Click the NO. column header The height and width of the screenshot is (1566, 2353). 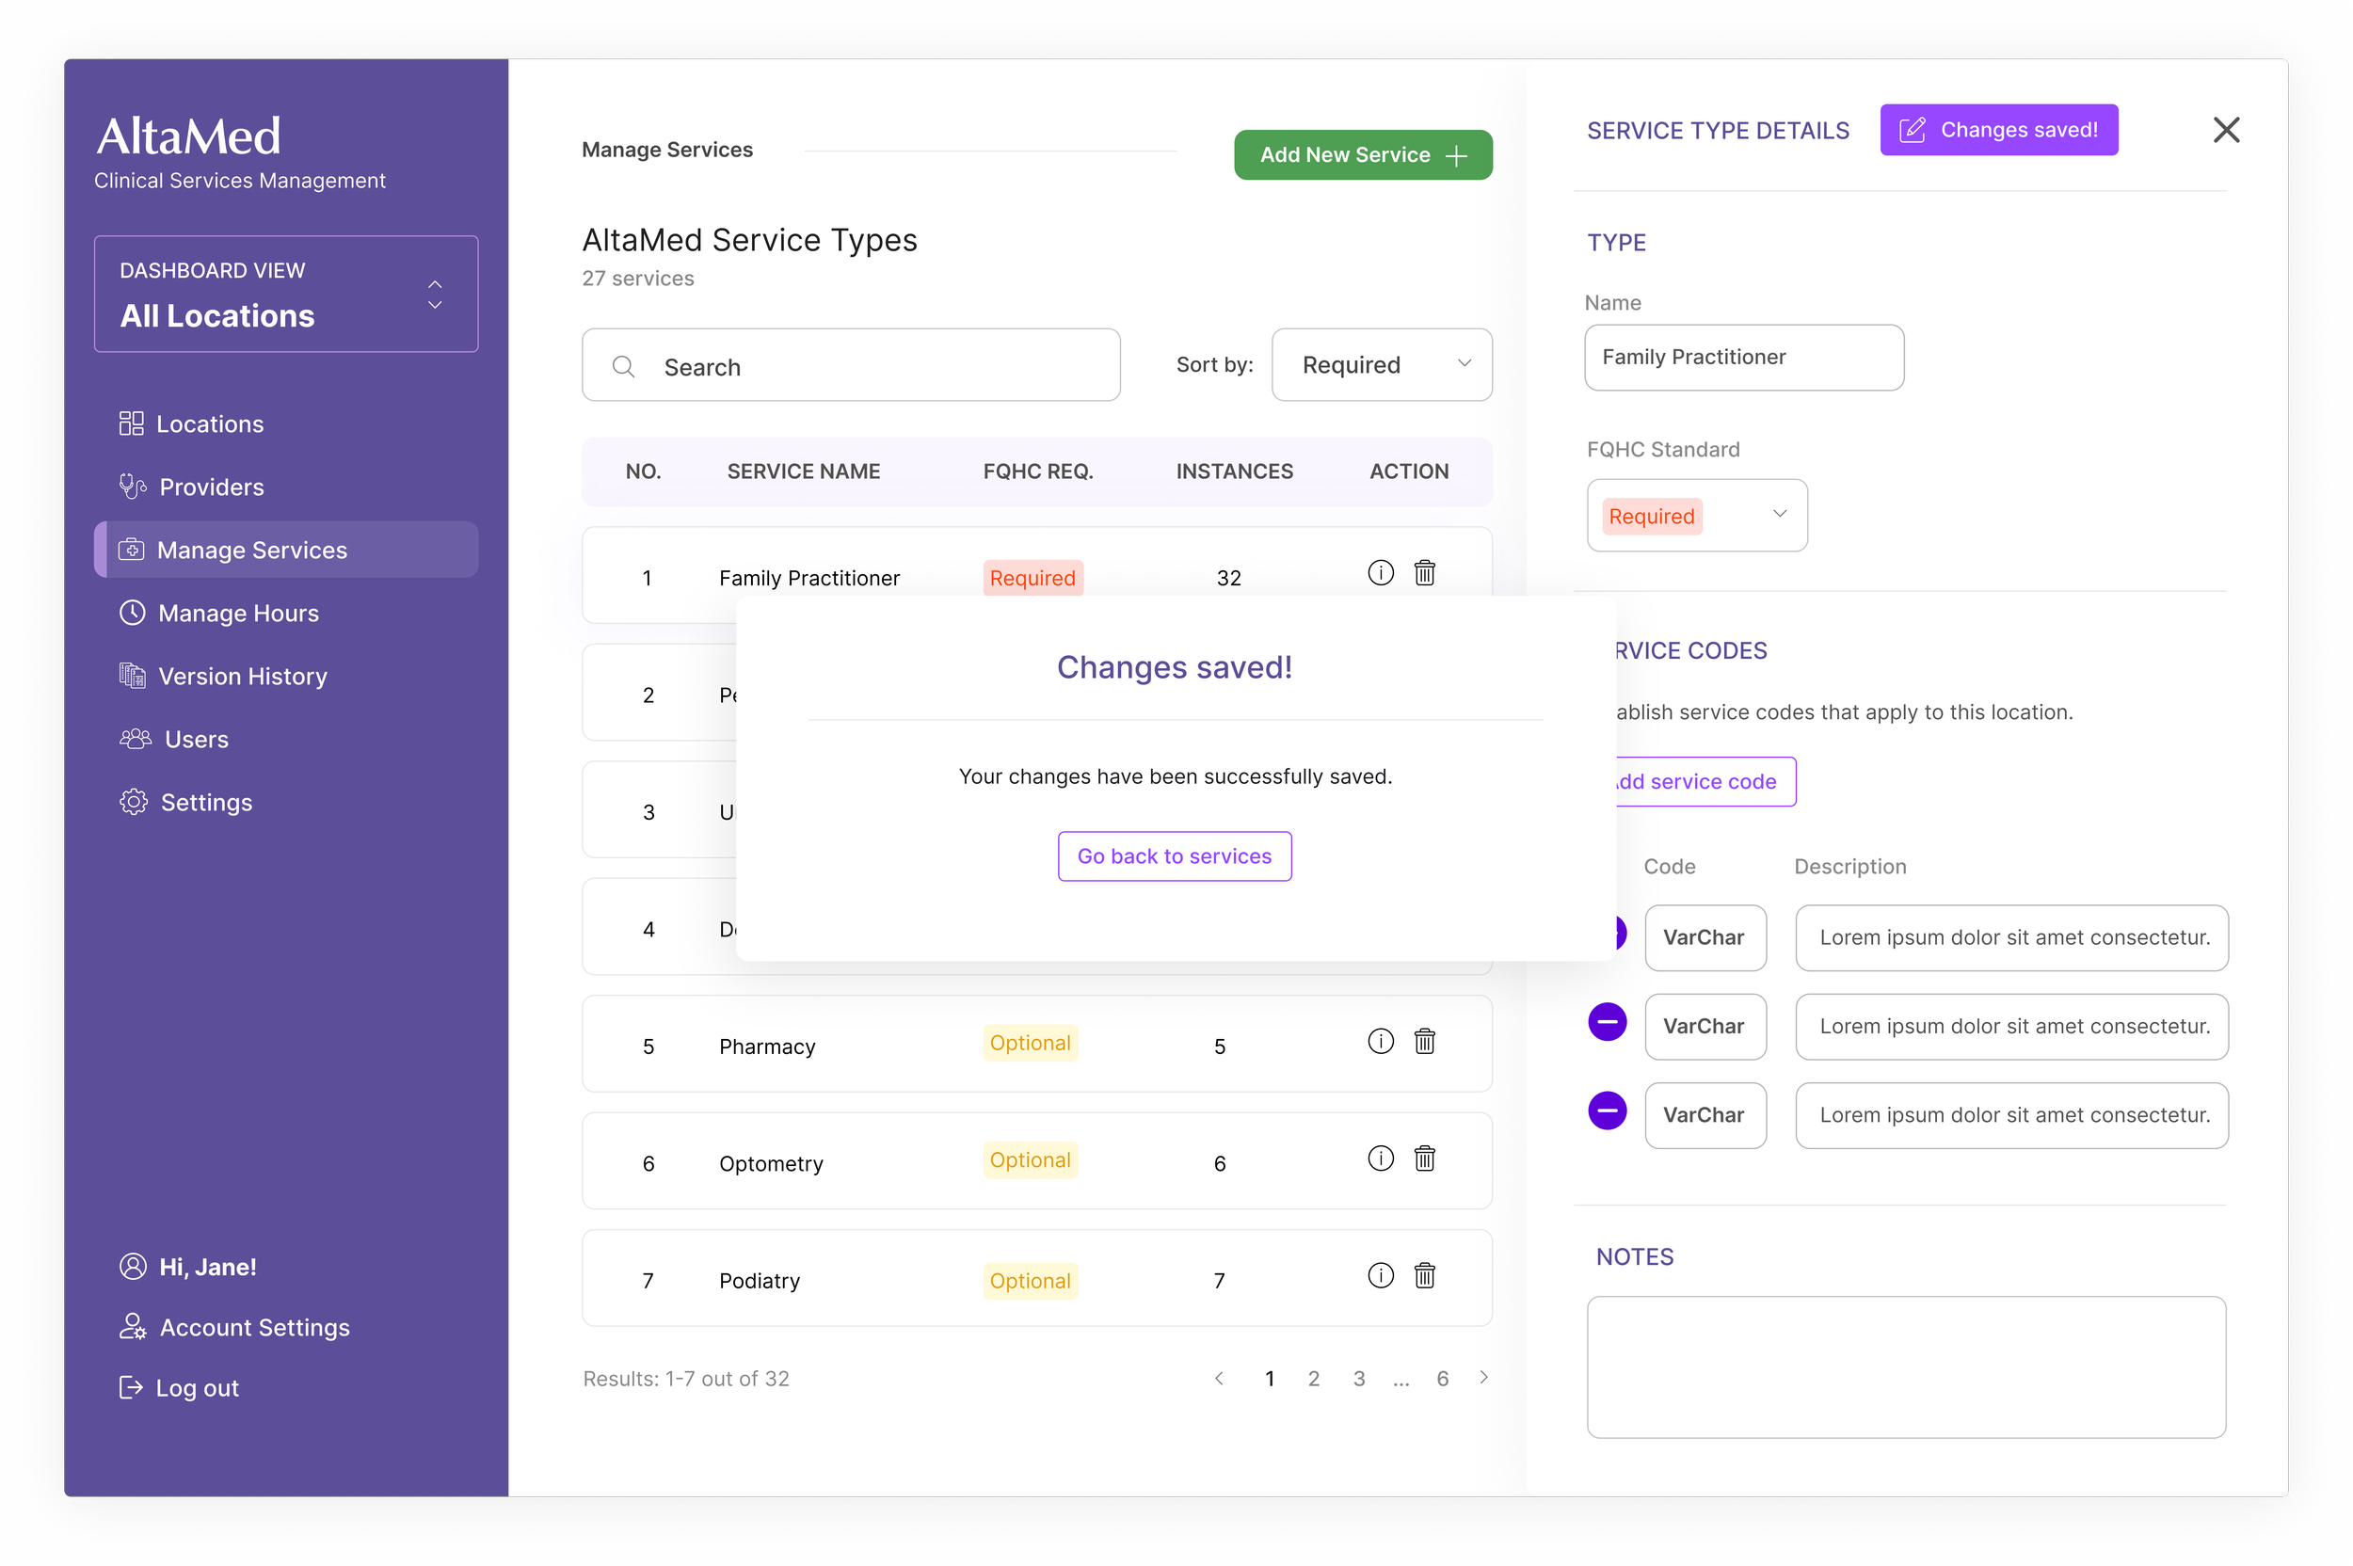click(x=643, y=471)
